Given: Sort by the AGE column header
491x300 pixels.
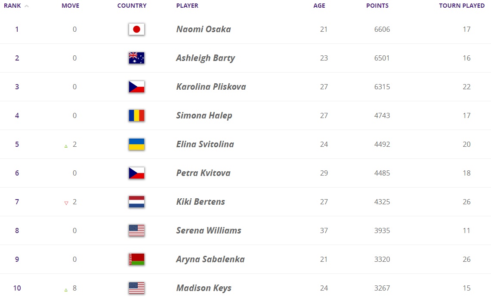Looking at the screenshot, I should (319, 6).
